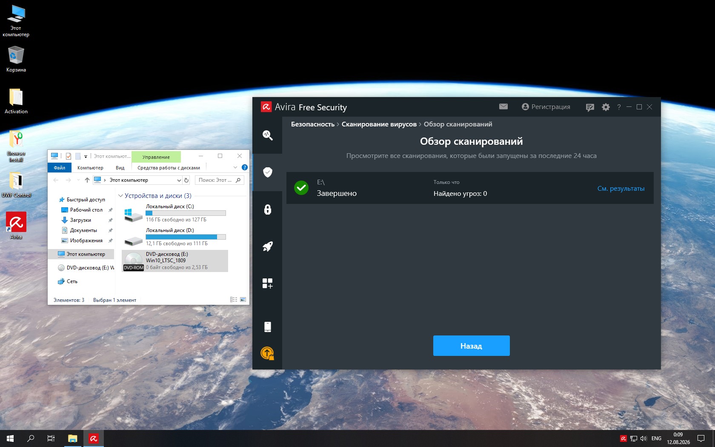
Task: Click the Найдено угроз: 0 text
Action: pyautogui.click(x=460, y=194)
